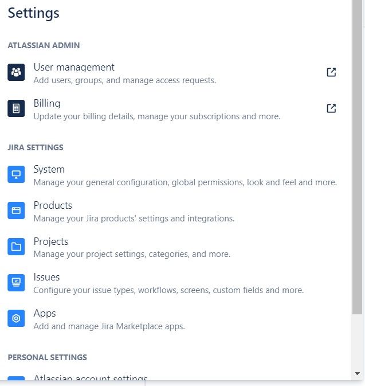Image resolution: width=365 pixels, height=386 pixels.
Task: Open external link icon for Billing
Action: 331,108
